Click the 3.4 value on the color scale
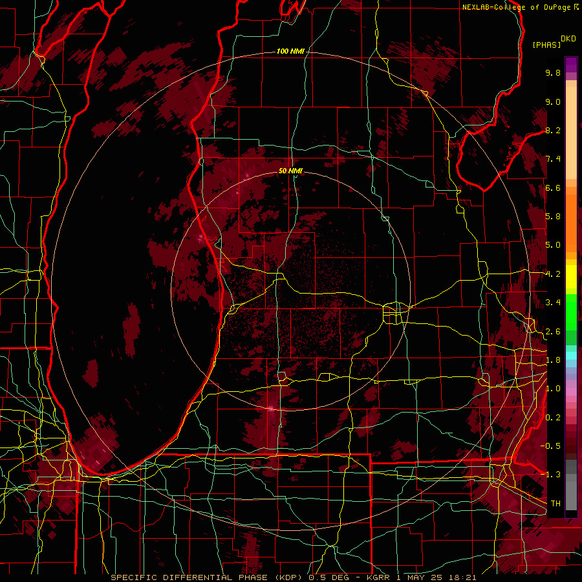Screen dimensions: 582x582 pyautogui.click(x=553, y=303)
